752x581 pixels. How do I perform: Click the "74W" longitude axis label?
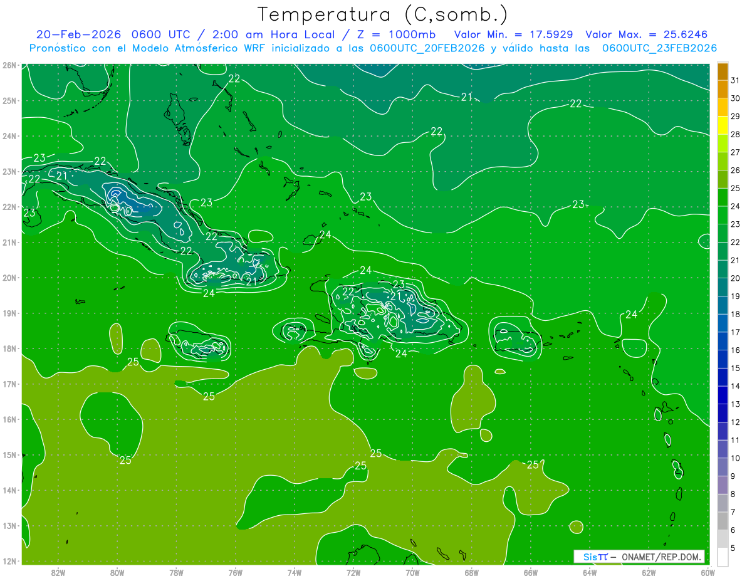(x=295, y=572)
